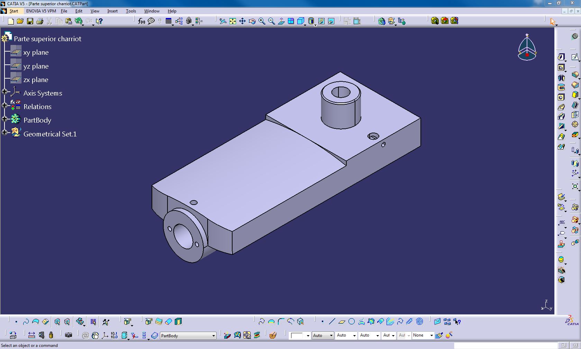Viewport: 581px width, 349px height.
Task: Click the Print icon
Action: [x=39, y=21]
